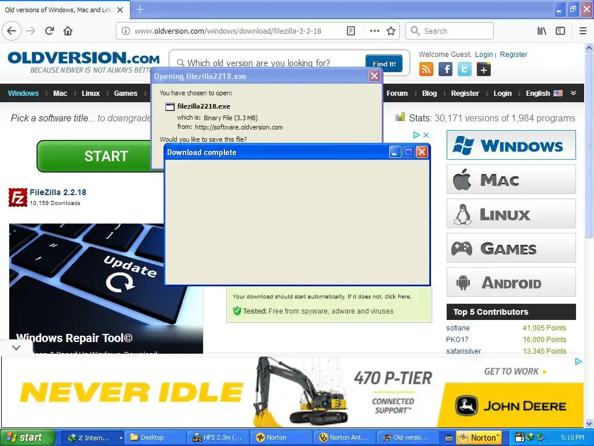
Task: Click the page scrollbar up arrow
Action: (589, 48)
